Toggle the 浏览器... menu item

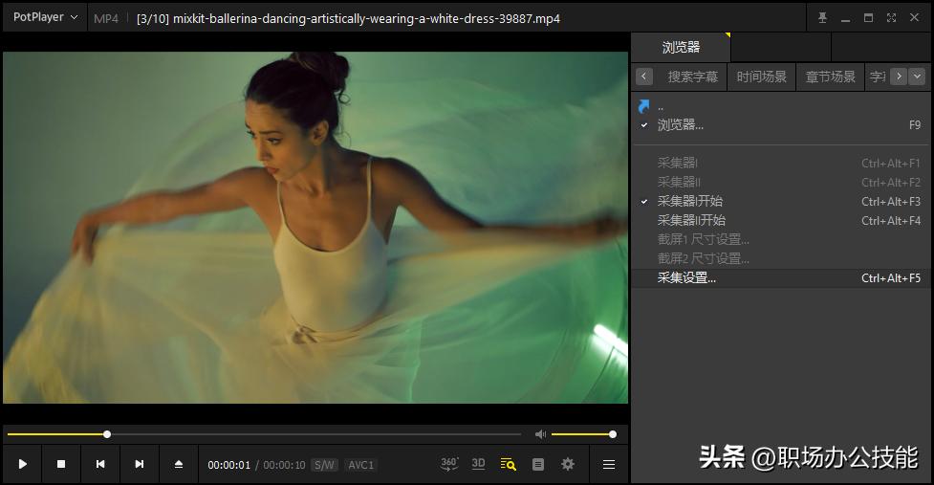pos(781,125)
